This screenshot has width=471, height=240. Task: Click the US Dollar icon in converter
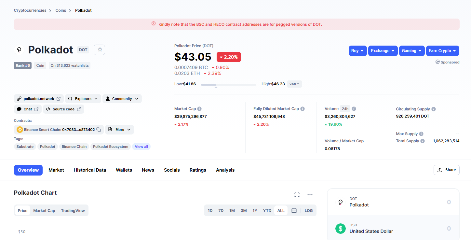pos(341,228)
